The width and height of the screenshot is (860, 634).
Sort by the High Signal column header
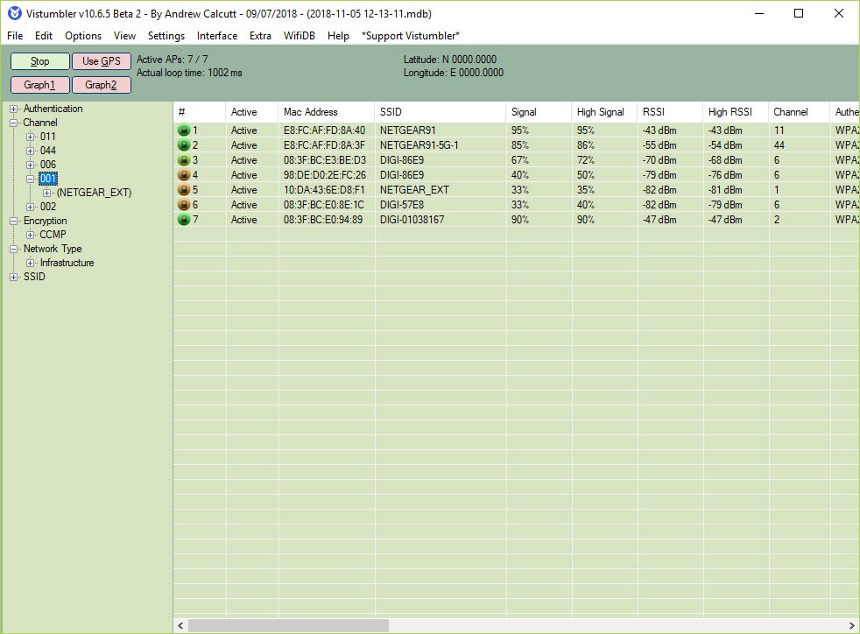[x=604, y=112]
